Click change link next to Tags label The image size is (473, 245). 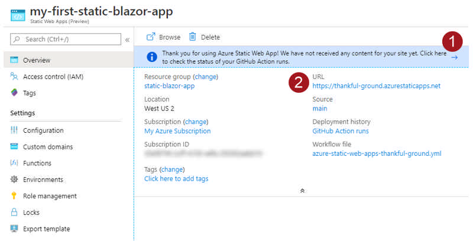tap(172, 169)
